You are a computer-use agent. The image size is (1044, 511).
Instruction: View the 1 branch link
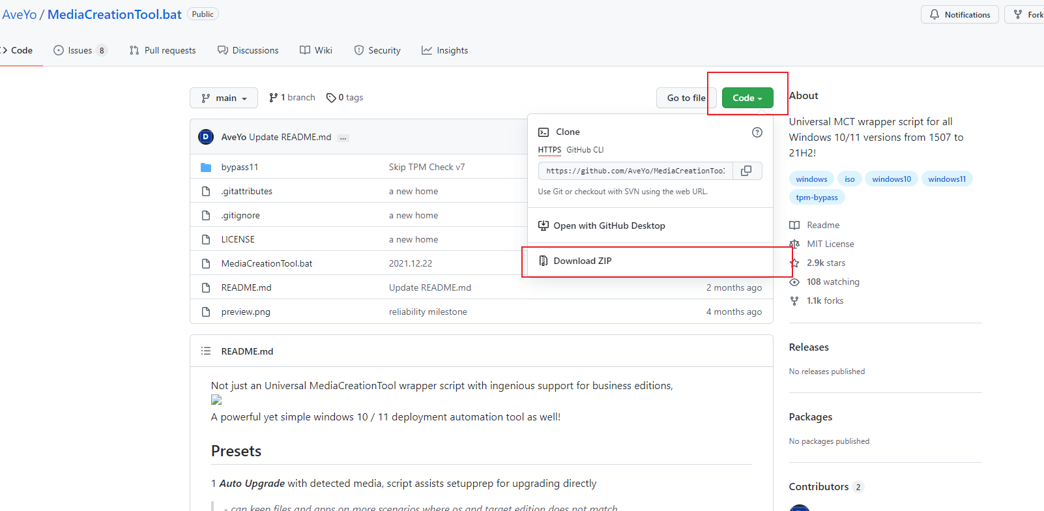click(x=292, y=98)
